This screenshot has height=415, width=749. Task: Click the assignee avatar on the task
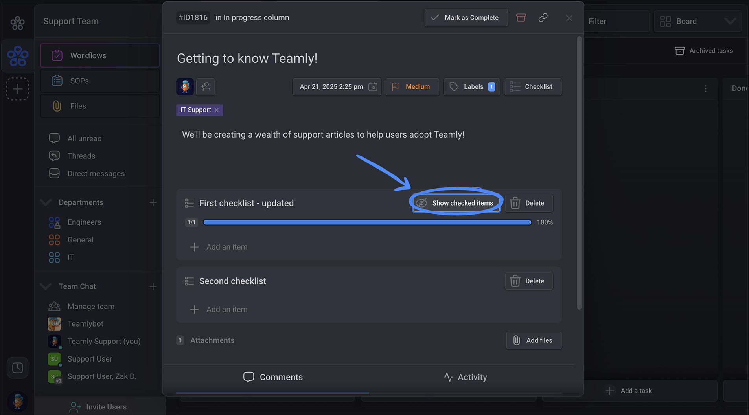[x=185, y=86]
